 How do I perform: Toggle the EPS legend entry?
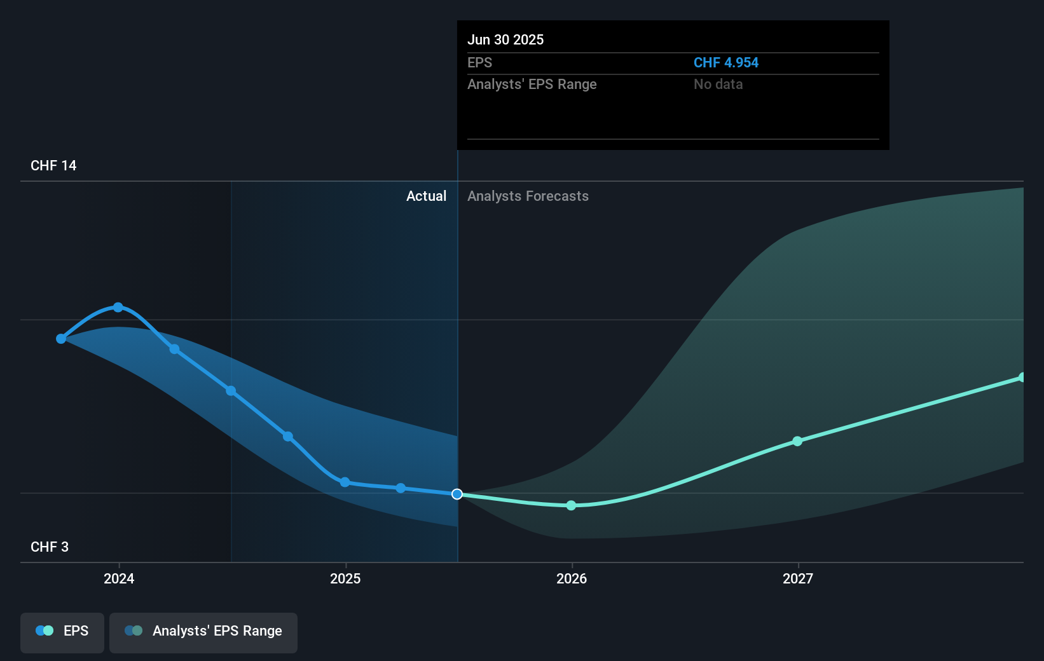62,632
